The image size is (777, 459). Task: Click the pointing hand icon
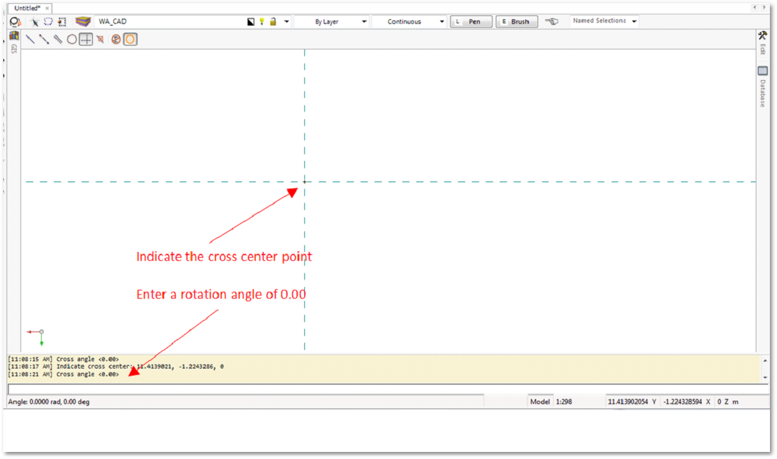click(x=552, y=22)
